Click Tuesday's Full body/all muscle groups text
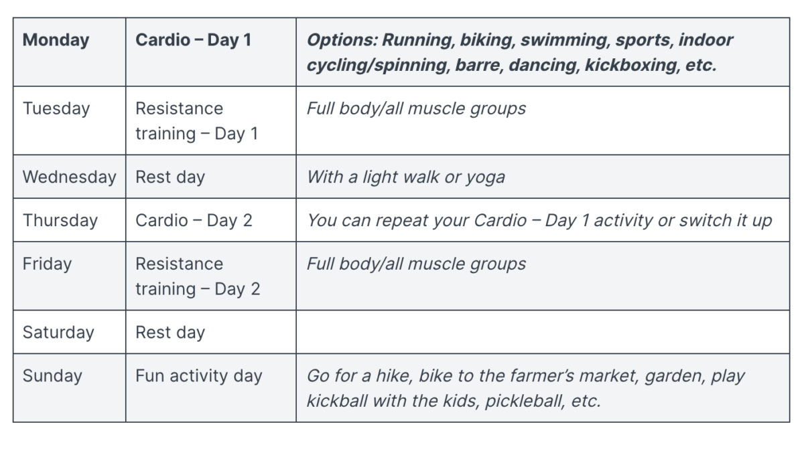The image size is (804, 449). tap(416, 108)
